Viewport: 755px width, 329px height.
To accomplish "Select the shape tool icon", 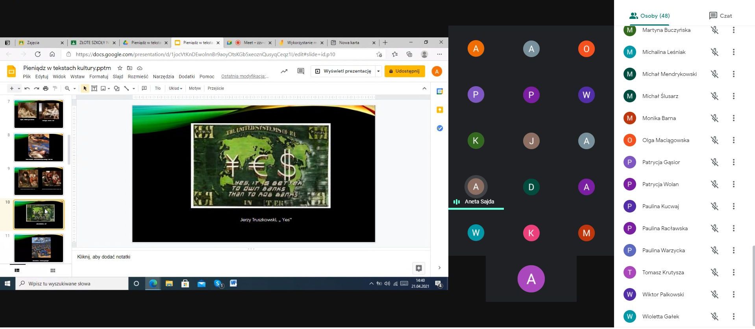I will click(117, 89).
